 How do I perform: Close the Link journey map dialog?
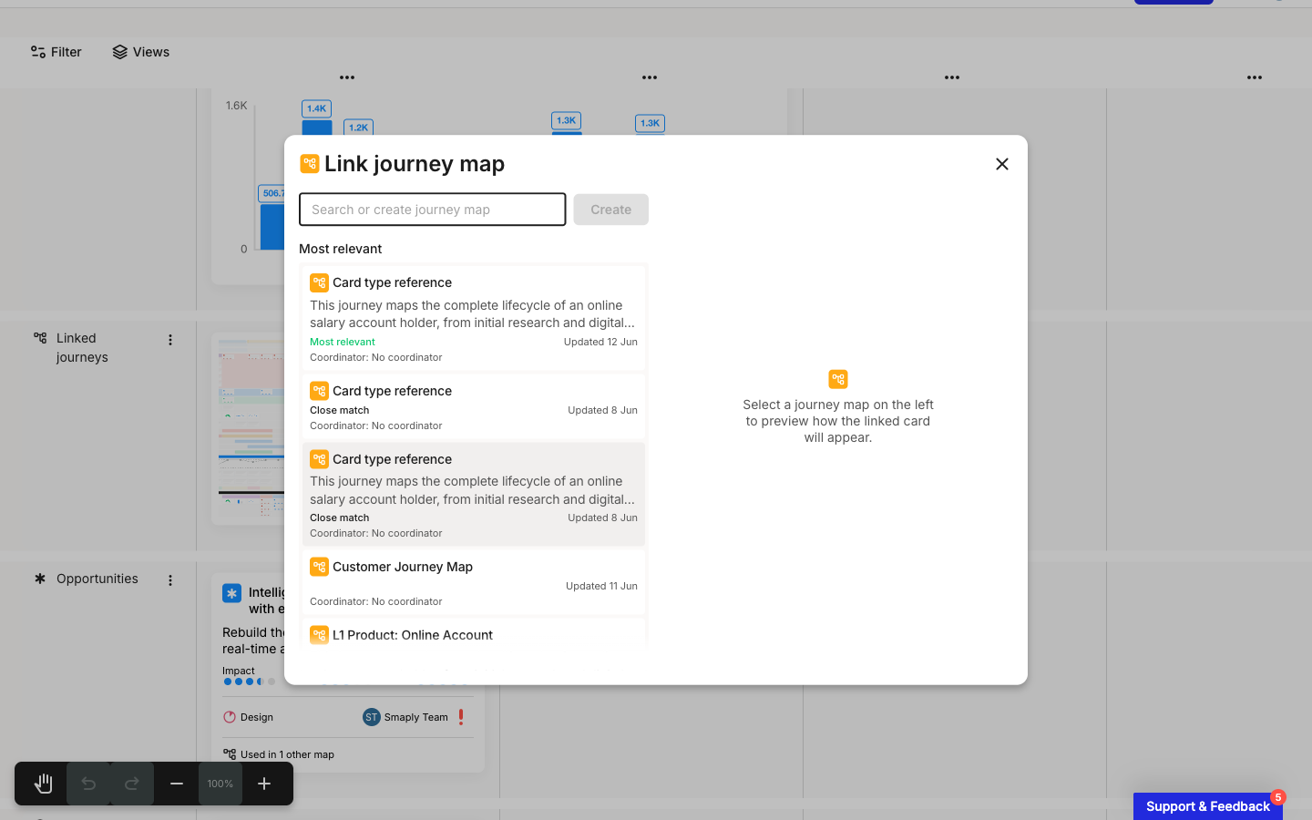pos(1002,164)
